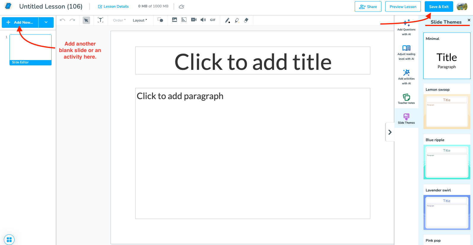The height and width of the screenshot is (245, 473).
Task: Select the Minimal theme
Action: (447, 56)
